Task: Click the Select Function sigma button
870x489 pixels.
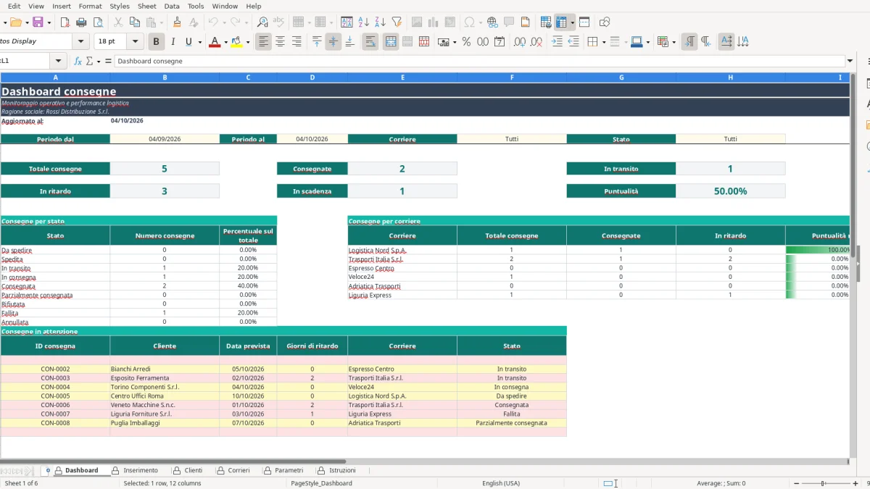Action: tap(90, 62)
